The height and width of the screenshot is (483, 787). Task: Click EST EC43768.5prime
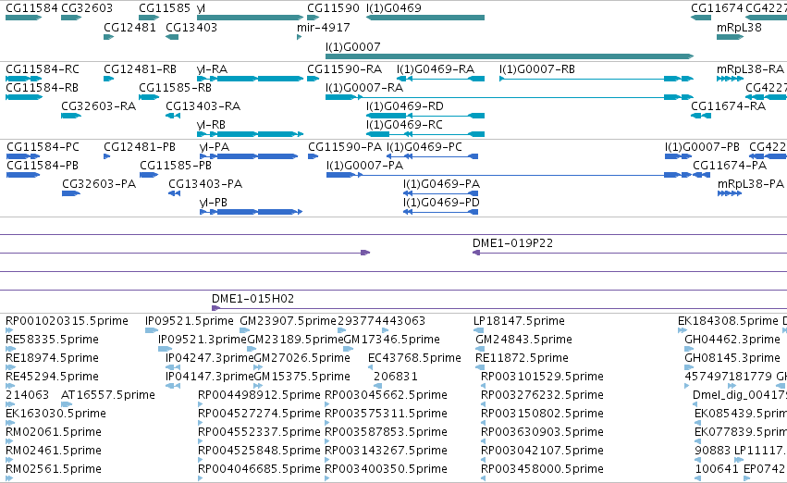371,367
